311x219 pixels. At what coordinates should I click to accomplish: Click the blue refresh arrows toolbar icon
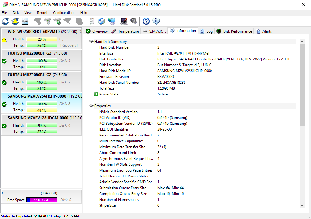pyautogui.click(x=5, y=21)
